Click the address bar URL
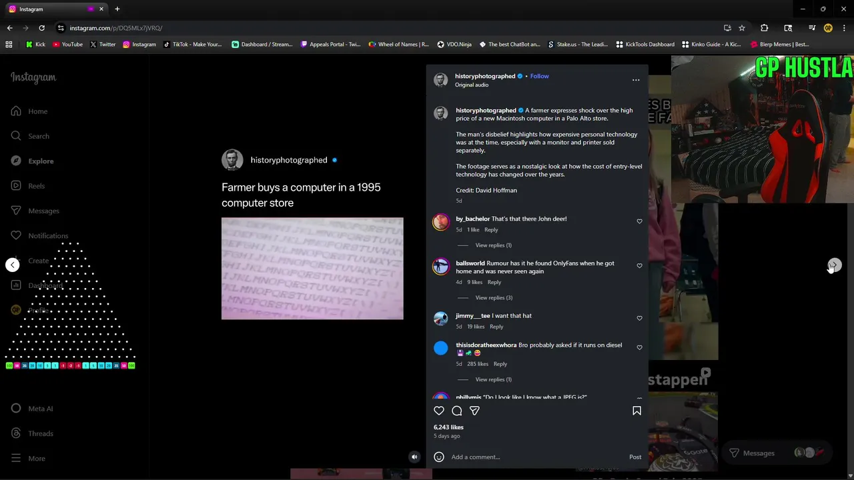 pyautogui.click(x=116, y=28)
